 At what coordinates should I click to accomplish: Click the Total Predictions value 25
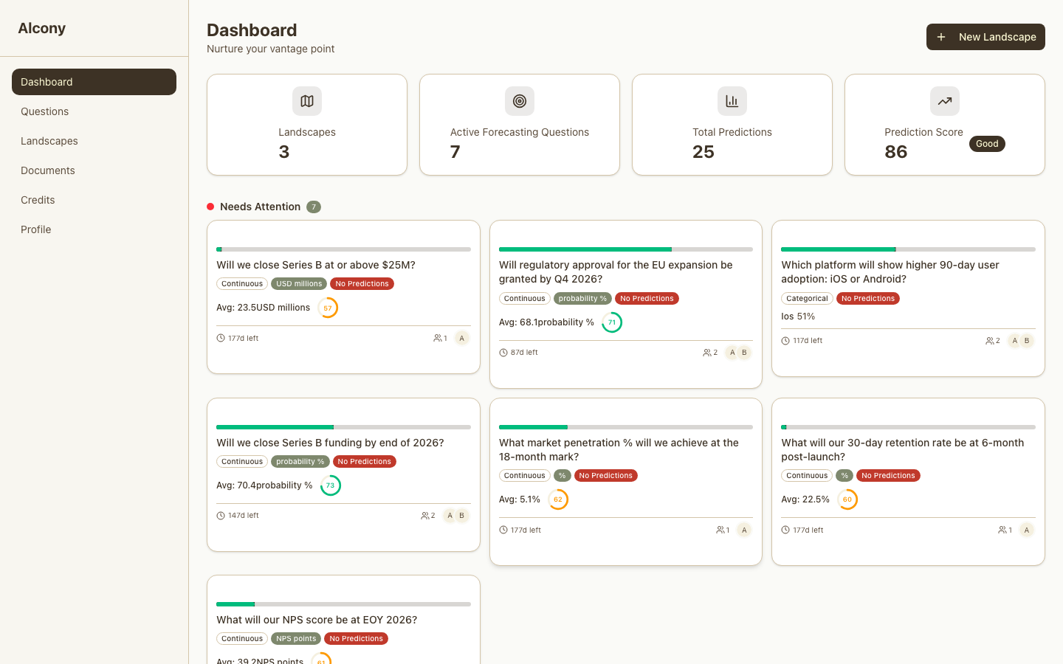click(x=703, y=152)
